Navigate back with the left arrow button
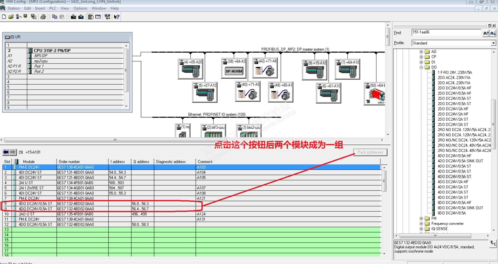The image size is (498, 264). pyautogui.click(x=6, y=152)
